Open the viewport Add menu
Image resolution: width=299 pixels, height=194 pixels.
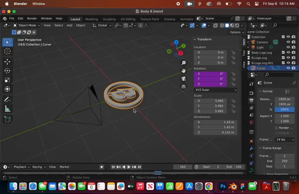click(x=70, y=25)
